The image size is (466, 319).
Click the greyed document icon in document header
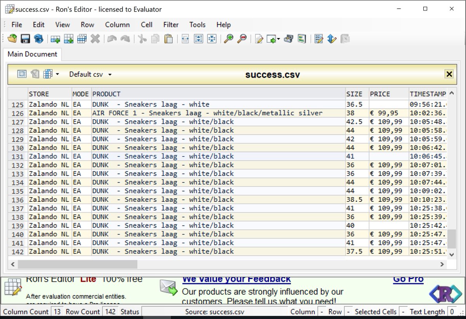click(x=35, y=74)
